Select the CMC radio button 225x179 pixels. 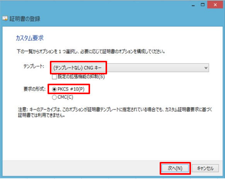pos(54,97)
